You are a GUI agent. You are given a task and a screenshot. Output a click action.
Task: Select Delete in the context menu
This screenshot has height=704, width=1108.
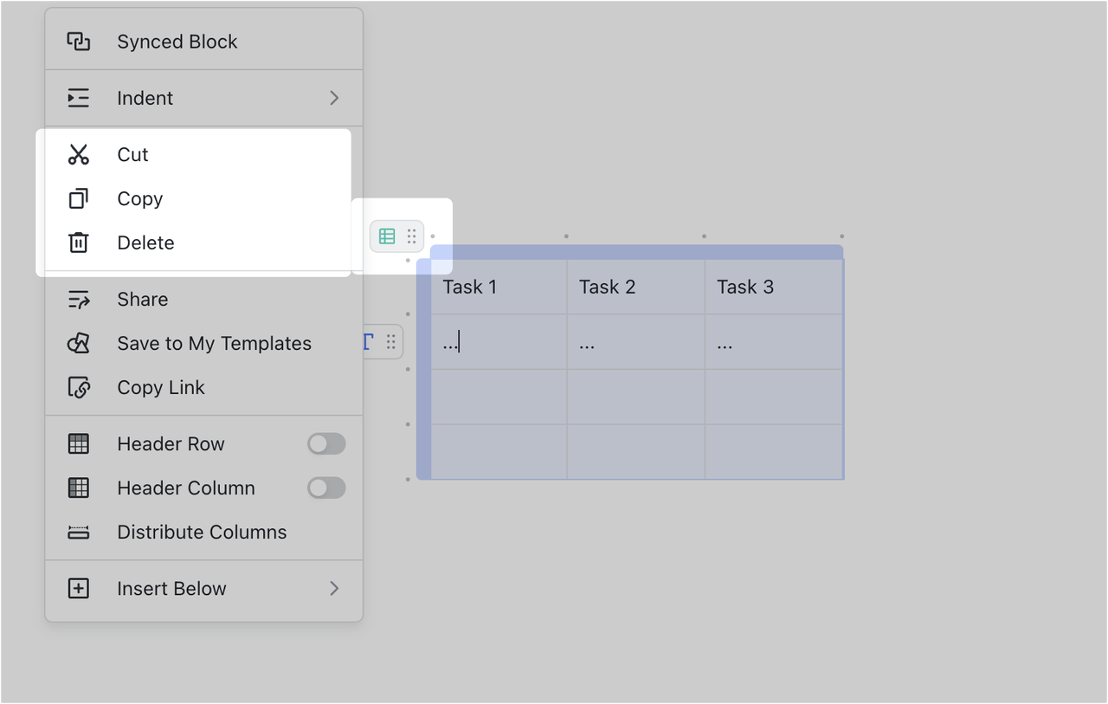[x=145, y=243]
